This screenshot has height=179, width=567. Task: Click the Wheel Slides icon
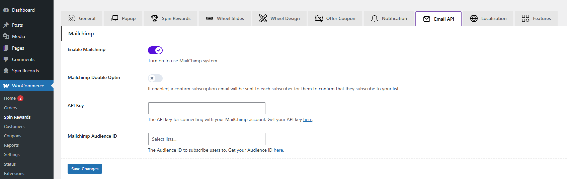pyautogui.click(x=210, y=18)
